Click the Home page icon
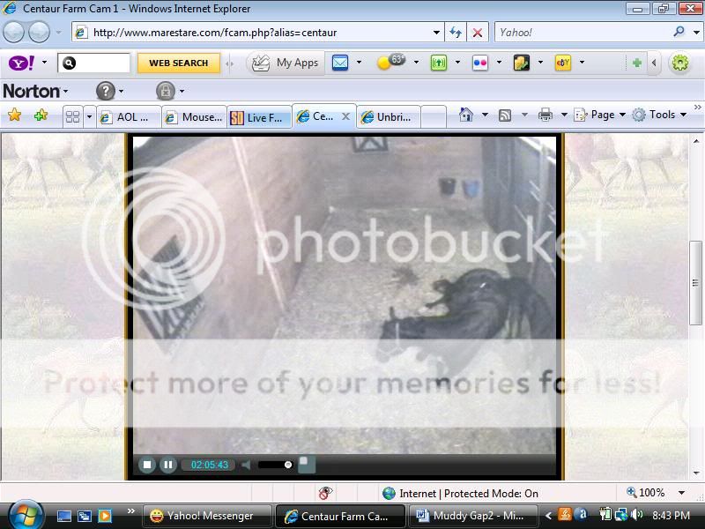This screenshot has height=529, width=705. click(x=466, y=115)
